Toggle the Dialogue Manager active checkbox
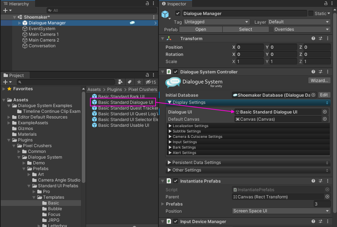Viewport: 337px width, 227px height. (178, 13)
